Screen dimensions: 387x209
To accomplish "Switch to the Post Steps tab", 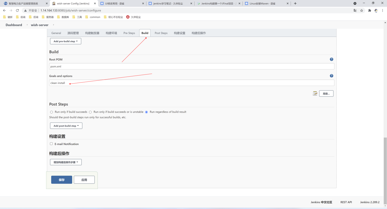I will click(x=161, y=33).
